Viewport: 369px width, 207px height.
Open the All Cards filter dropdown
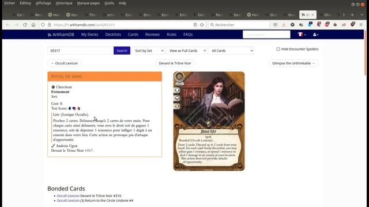point(231,51)
